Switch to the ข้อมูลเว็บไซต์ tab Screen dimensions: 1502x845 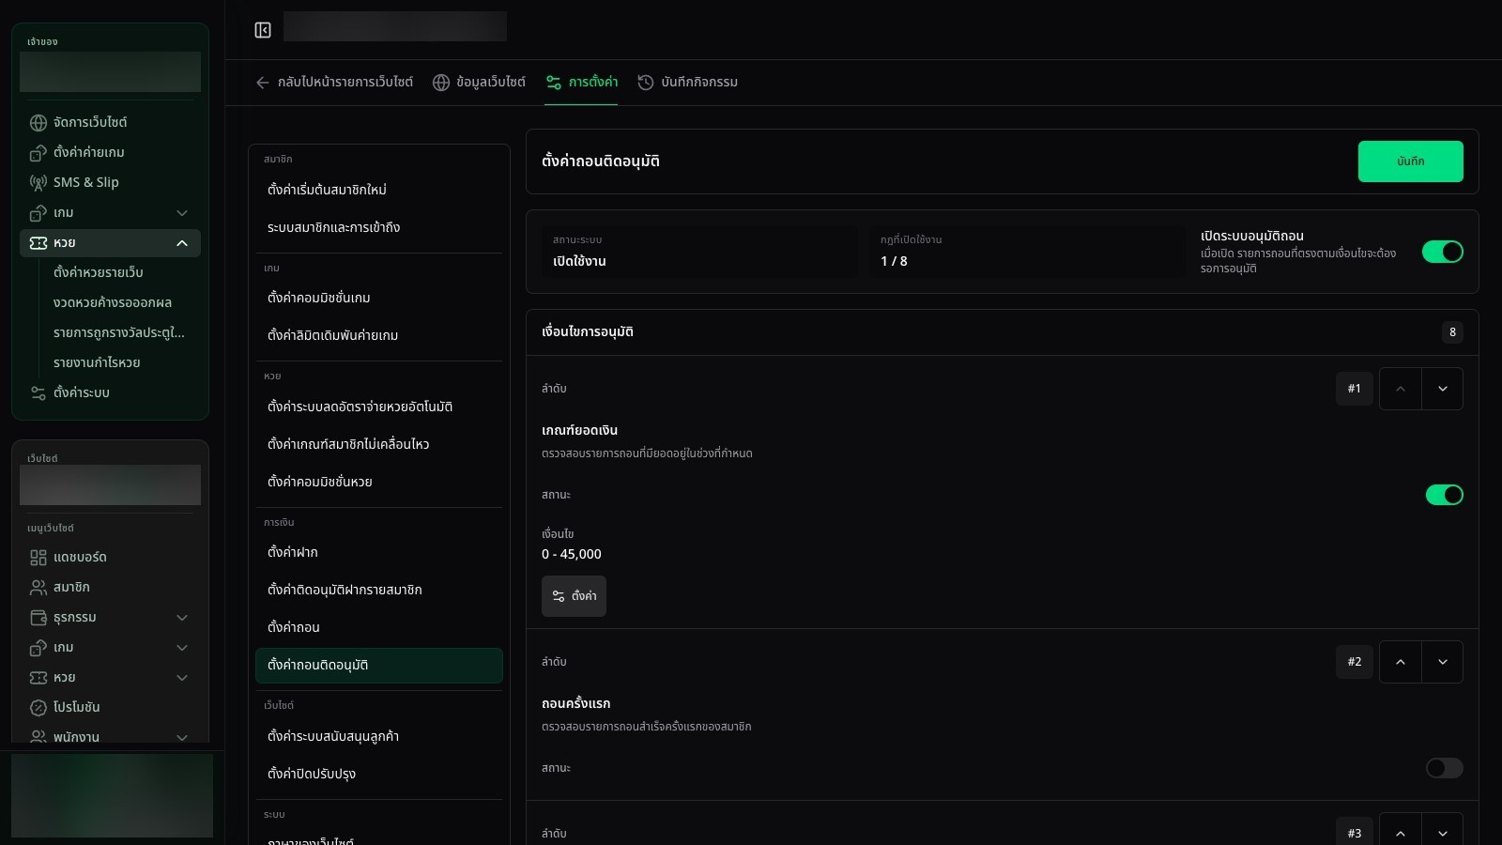pyautogui.click(x=479, y=83)
